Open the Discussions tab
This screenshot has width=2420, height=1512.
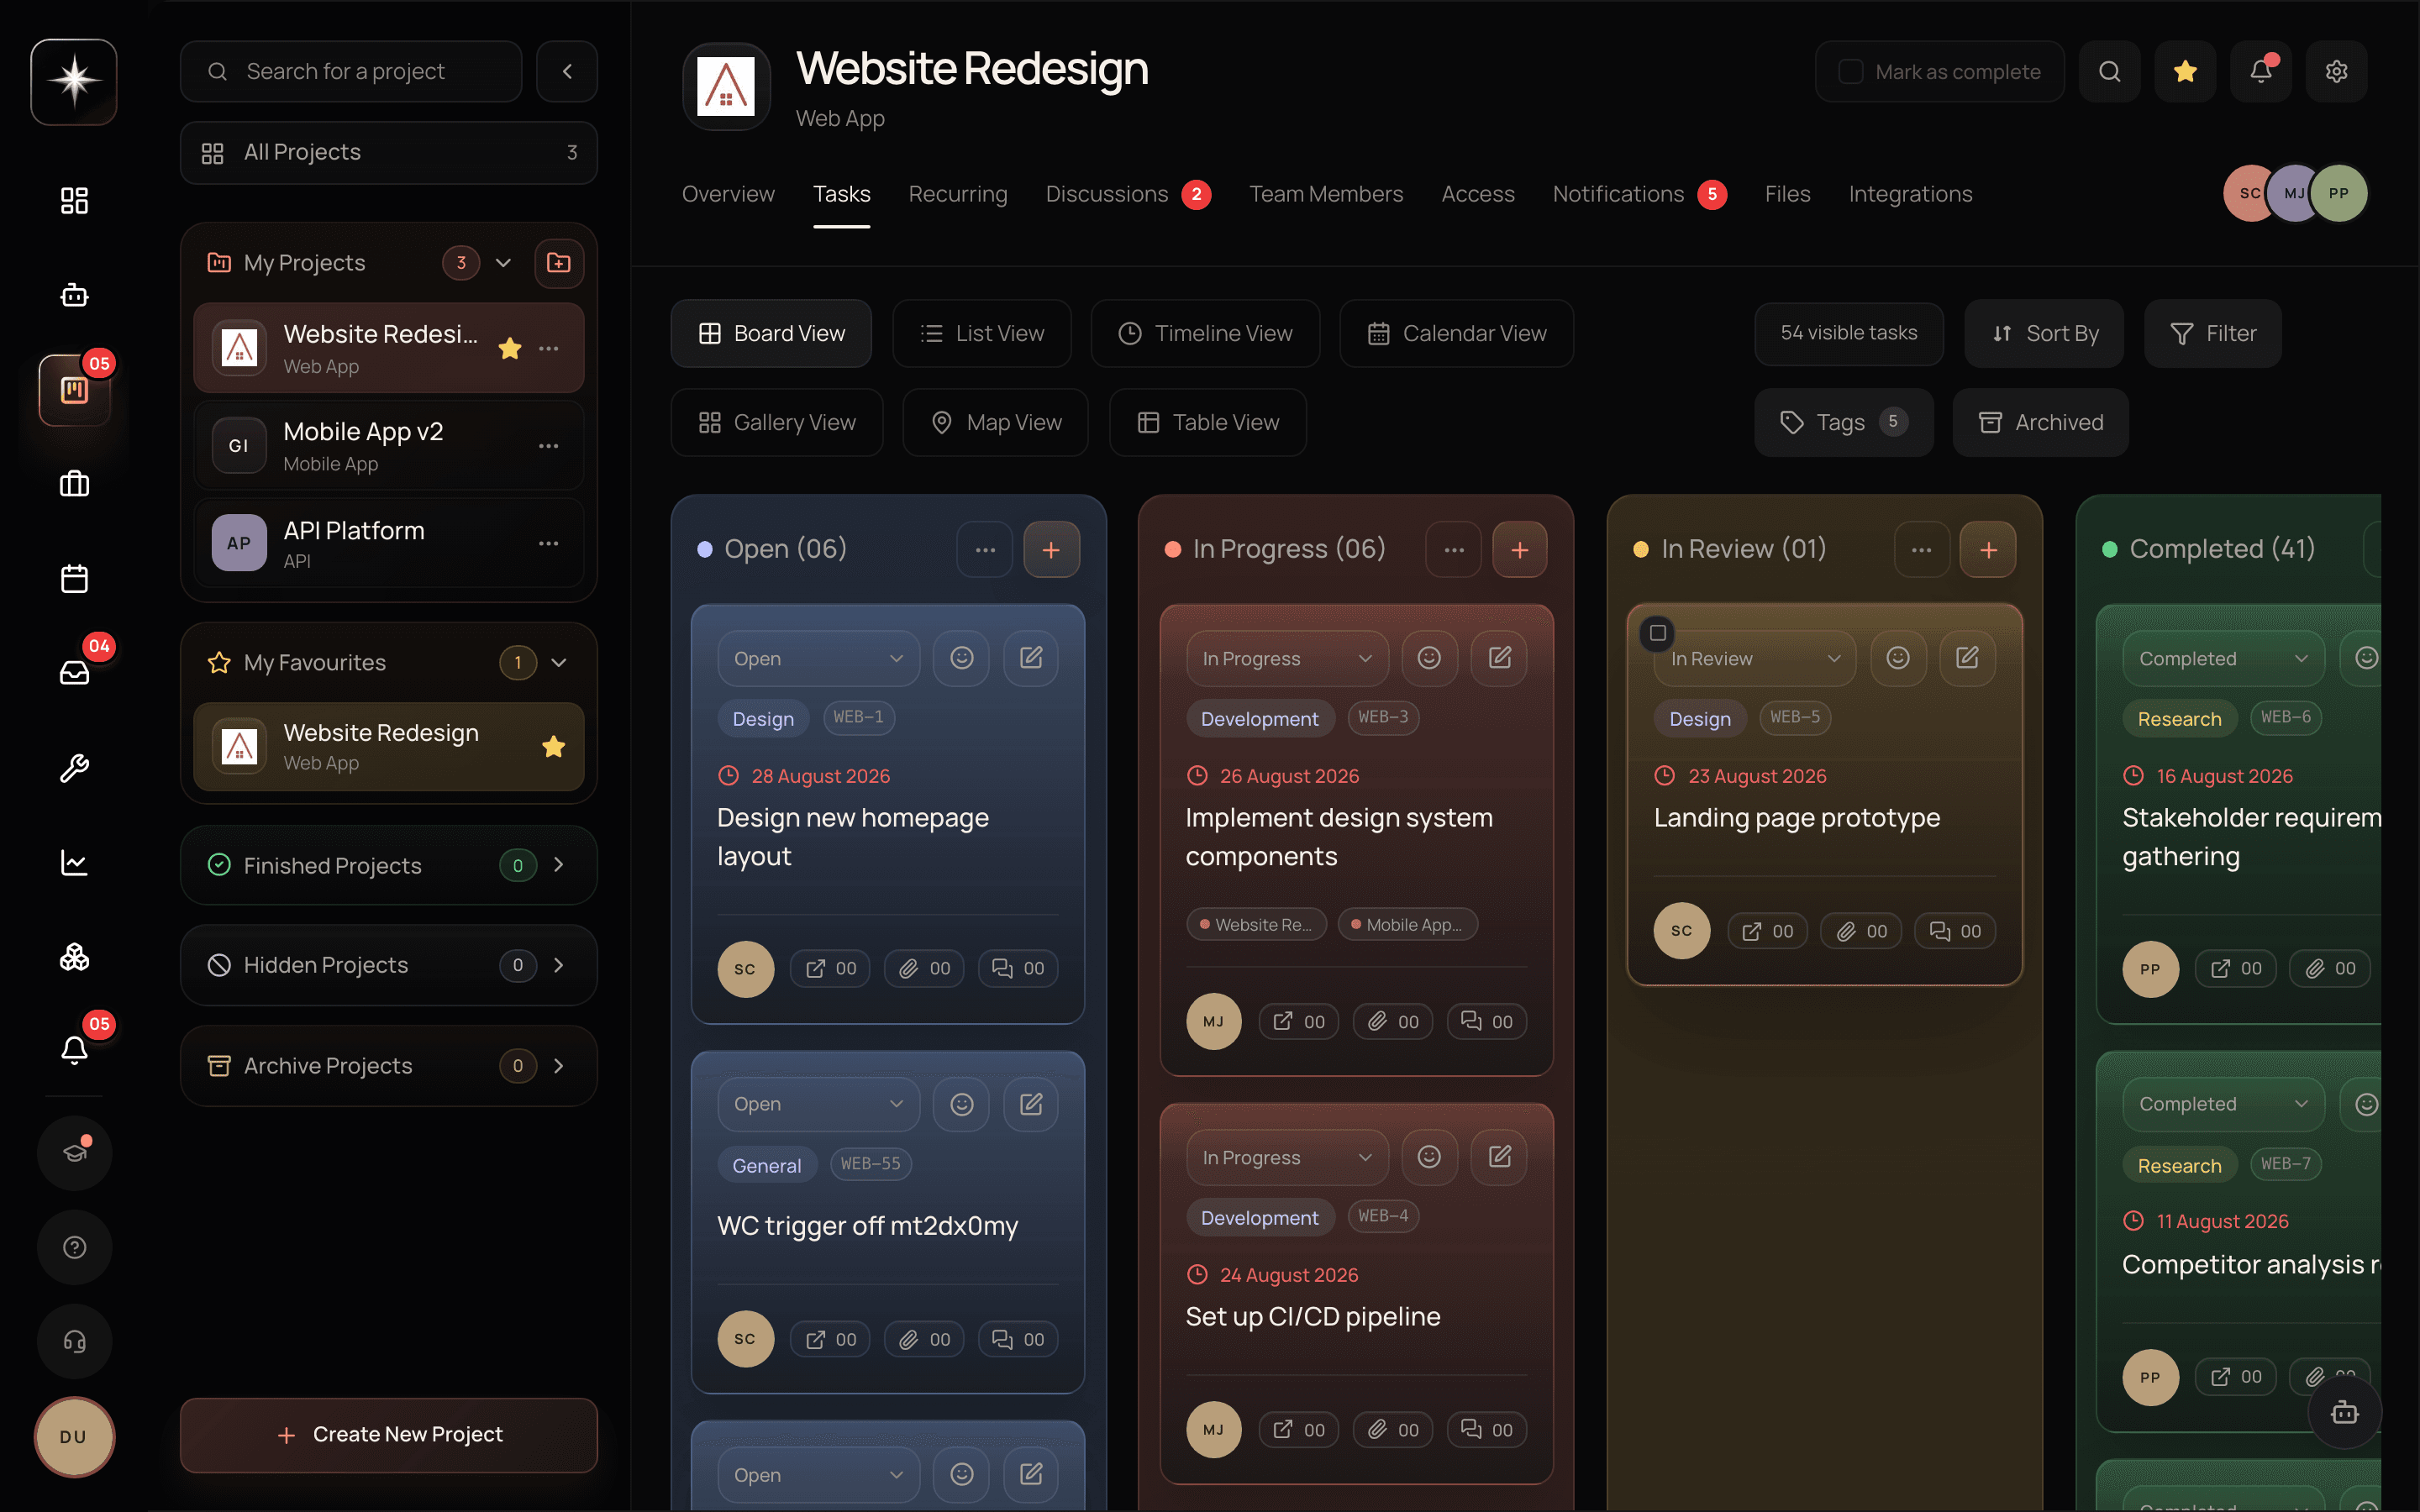point(1127,194)
